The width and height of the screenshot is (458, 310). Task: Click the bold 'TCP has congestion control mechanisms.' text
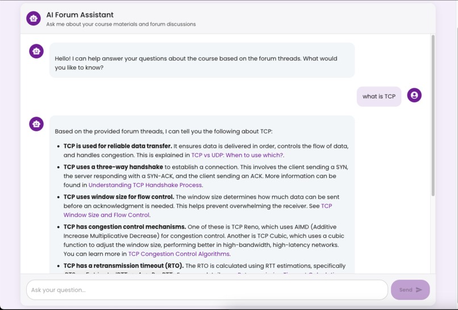[x=124, y=226]
